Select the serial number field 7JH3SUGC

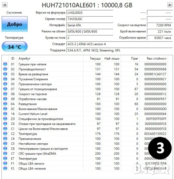coord(90,19)
